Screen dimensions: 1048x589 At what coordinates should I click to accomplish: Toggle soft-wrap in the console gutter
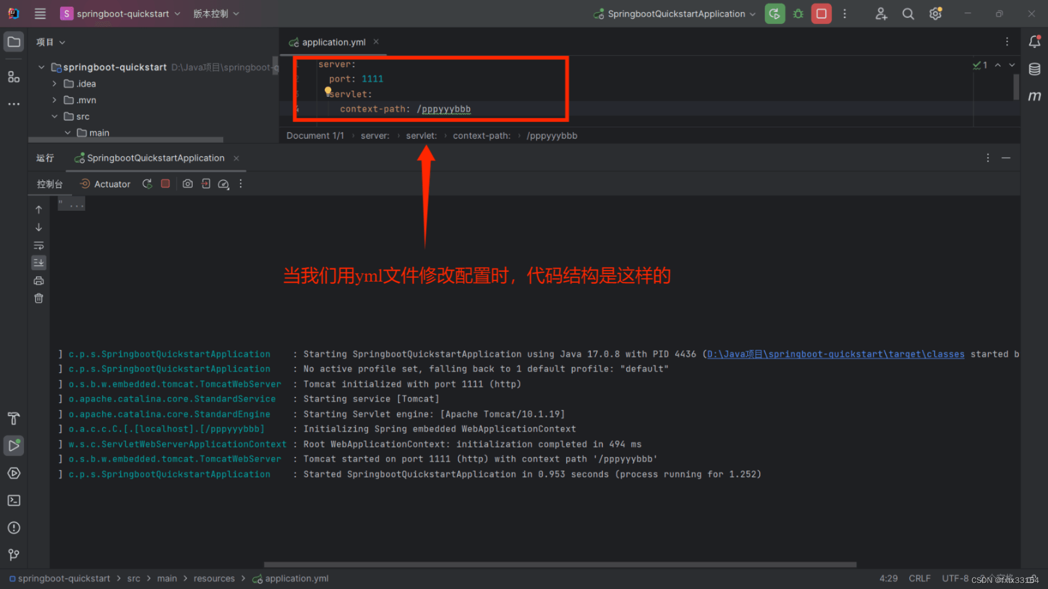tap(39, 246)
